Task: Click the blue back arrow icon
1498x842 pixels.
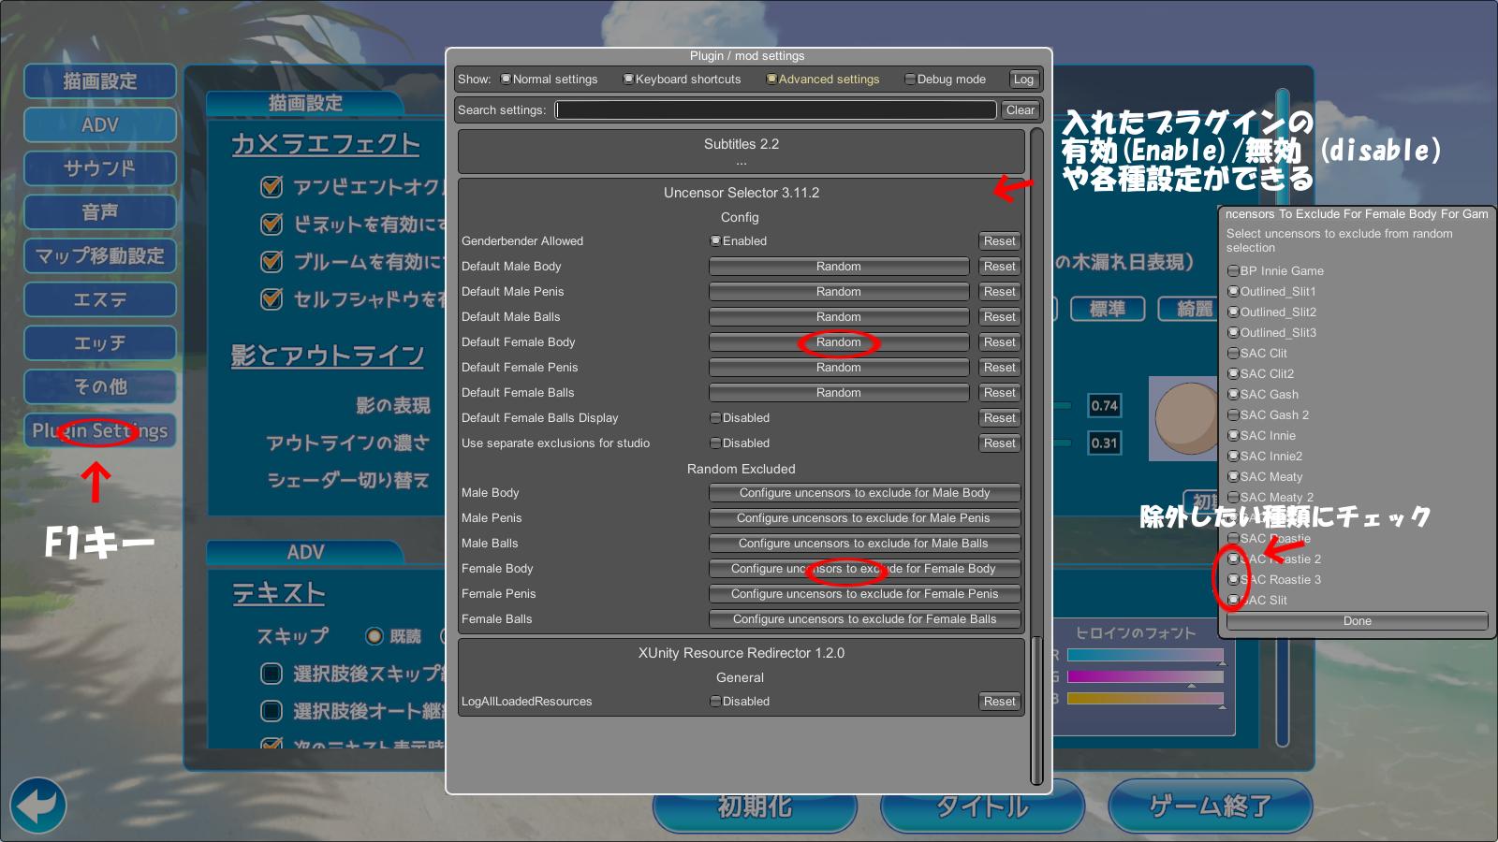Action: pyautogui.click(x=38, y=805)
